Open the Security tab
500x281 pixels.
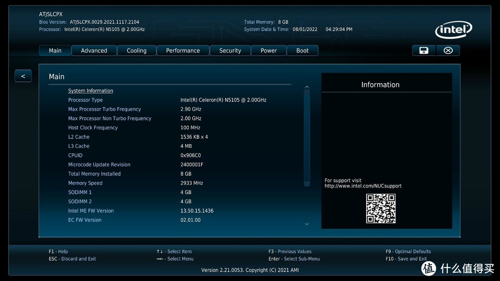pos(230,50)
